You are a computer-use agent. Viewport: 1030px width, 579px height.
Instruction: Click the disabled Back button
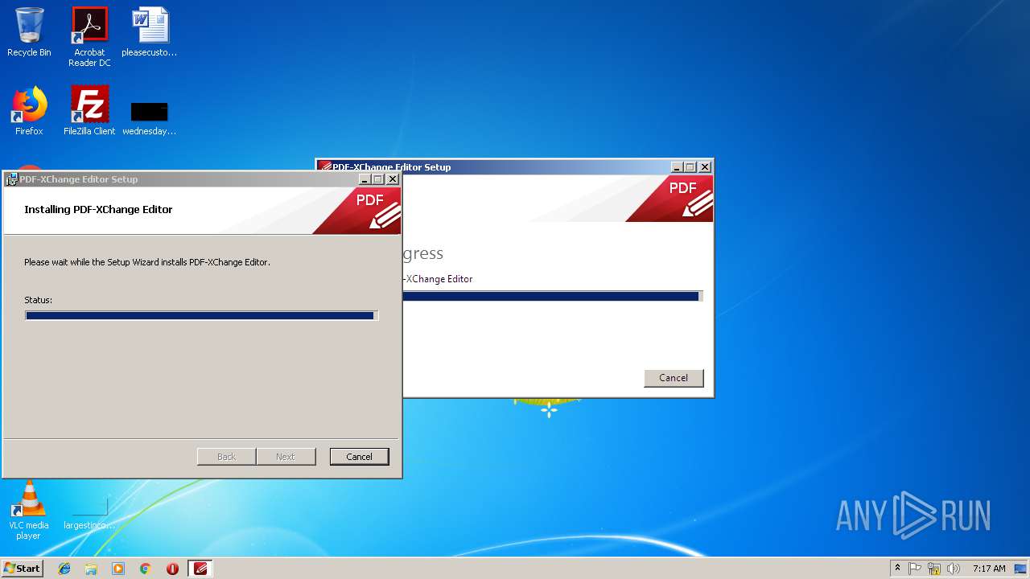click(x=227, y=457)
